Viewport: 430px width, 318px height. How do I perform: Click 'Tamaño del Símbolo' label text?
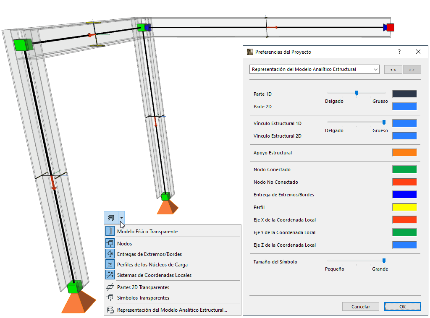point(275,262)
